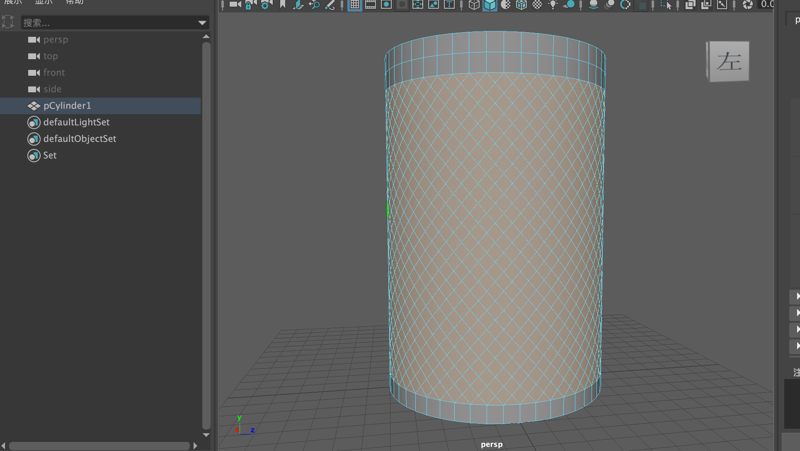
Task: Click the camera bookmark icon
Action: 283,5
